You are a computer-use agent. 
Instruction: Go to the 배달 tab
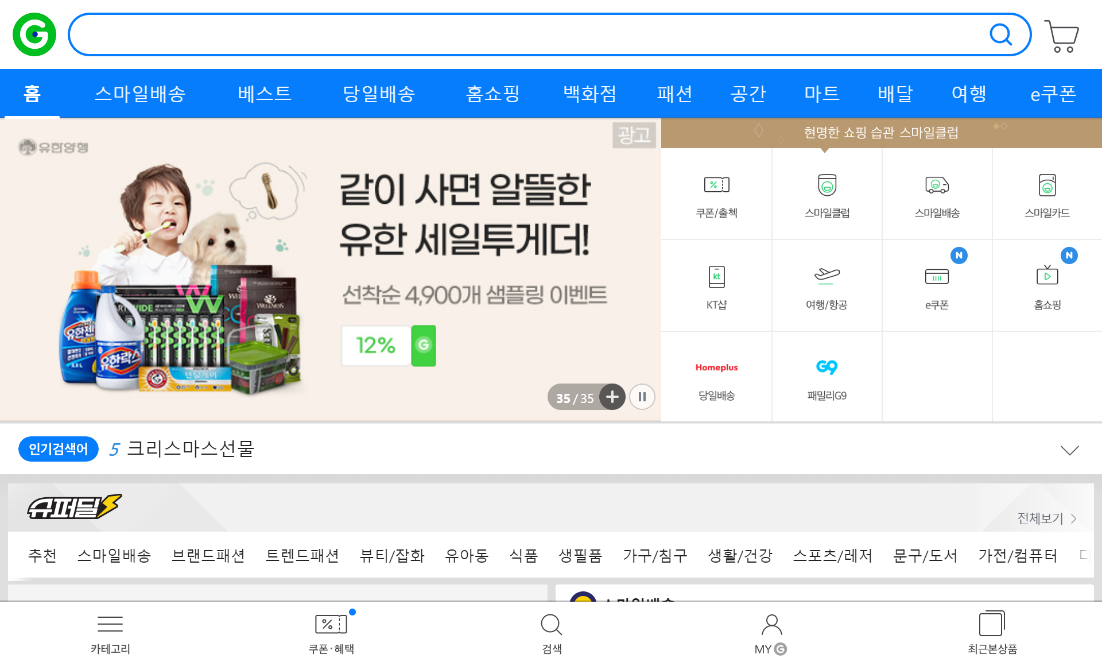(895, 94)
